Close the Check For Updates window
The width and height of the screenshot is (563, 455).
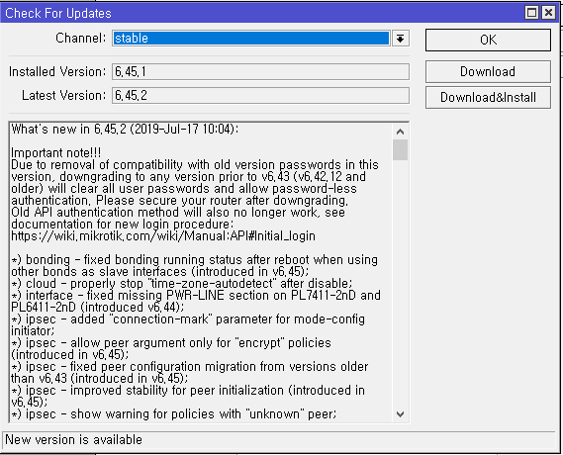(x=548, y=13)
